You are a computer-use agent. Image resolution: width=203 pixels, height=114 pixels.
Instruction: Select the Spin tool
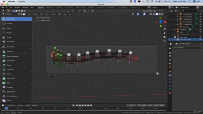pos(16,83)
